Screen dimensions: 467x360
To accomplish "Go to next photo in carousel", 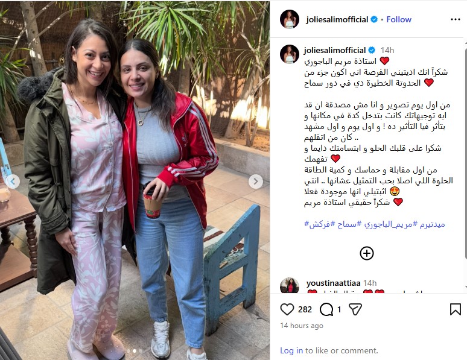I will [256, 182].
